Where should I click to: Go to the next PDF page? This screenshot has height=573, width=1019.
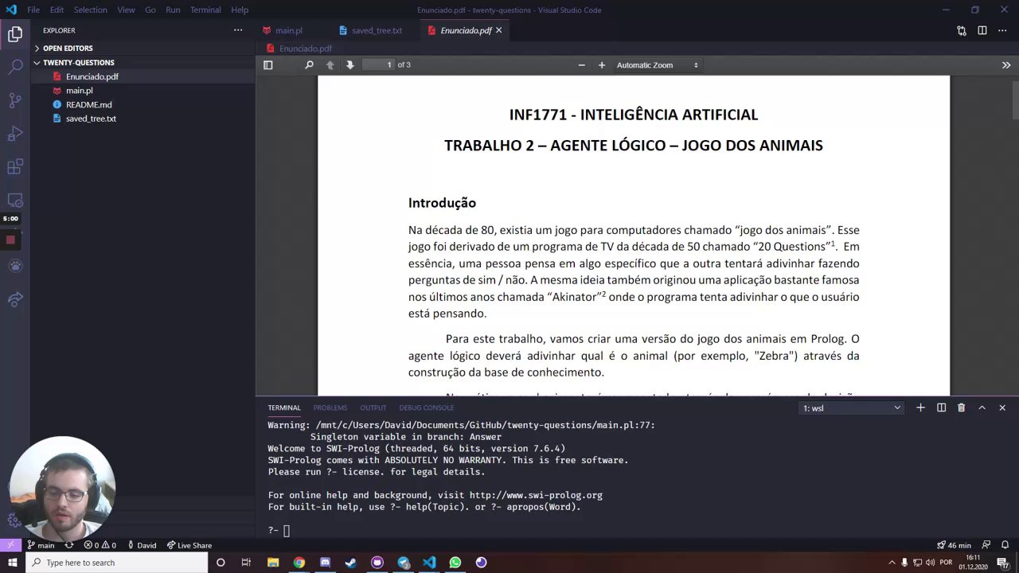(x=350, y=65)
